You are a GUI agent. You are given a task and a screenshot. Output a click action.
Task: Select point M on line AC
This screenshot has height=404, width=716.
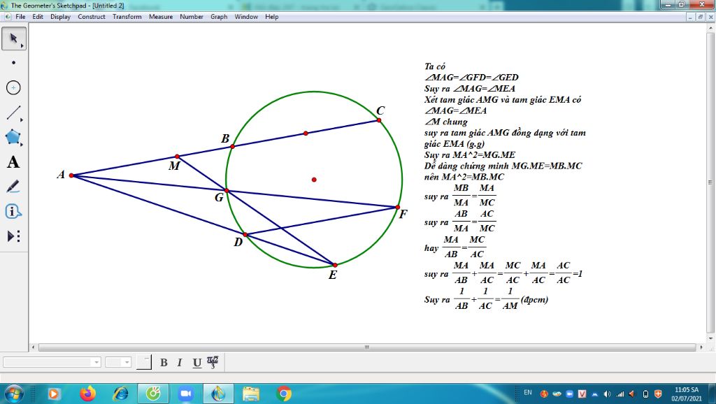click(x=177, y=156)
